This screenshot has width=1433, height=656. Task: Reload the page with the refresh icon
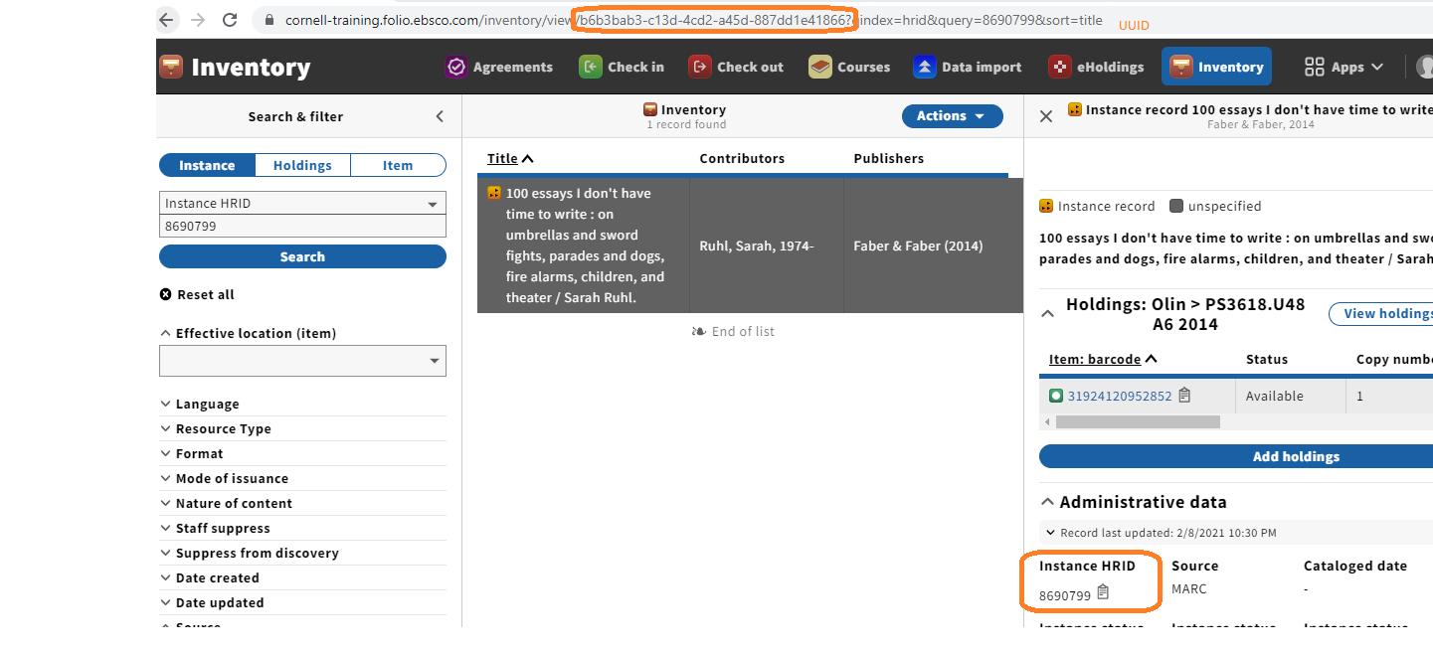pyautogui.click(x=230, y=20)
